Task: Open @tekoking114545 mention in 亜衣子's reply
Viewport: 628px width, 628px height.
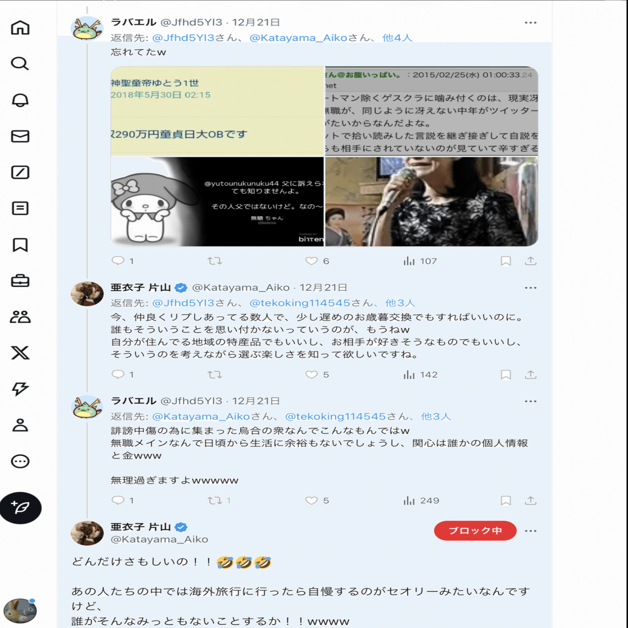Action: click(x=300, y=303)
